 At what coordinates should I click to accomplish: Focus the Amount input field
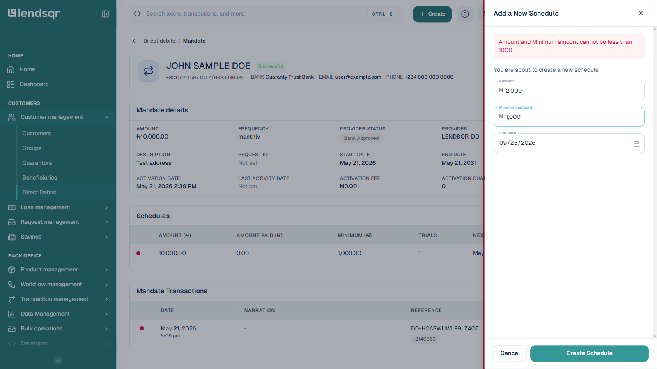click(569, 91)
